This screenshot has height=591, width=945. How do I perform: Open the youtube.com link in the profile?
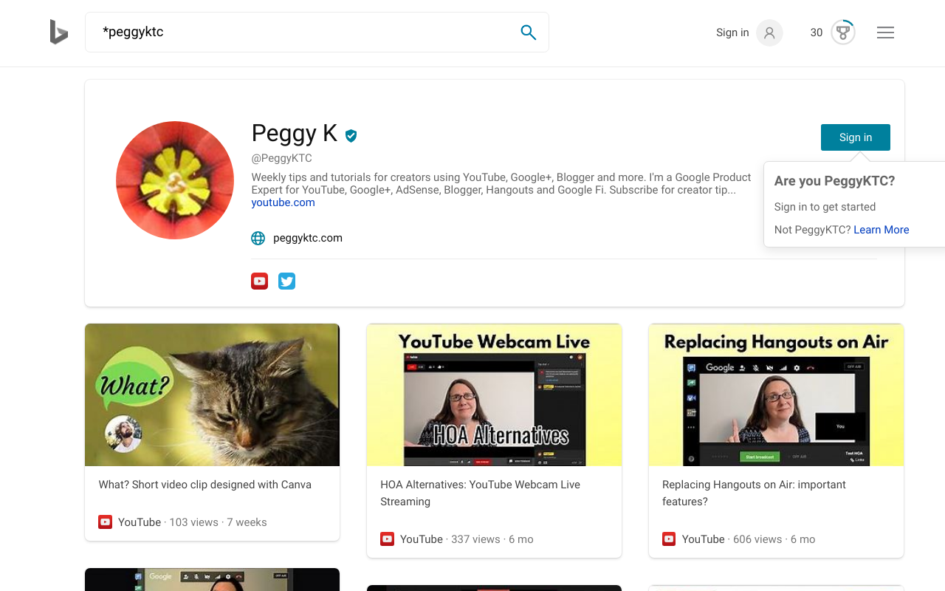point(283,202)
